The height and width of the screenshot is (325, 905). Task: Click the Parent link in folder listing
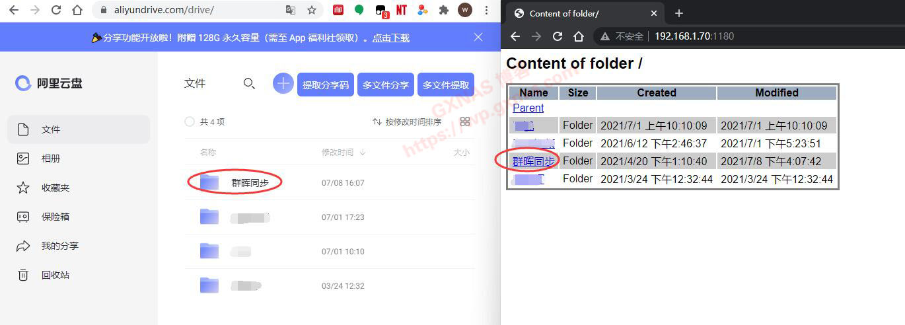[528, 108]
